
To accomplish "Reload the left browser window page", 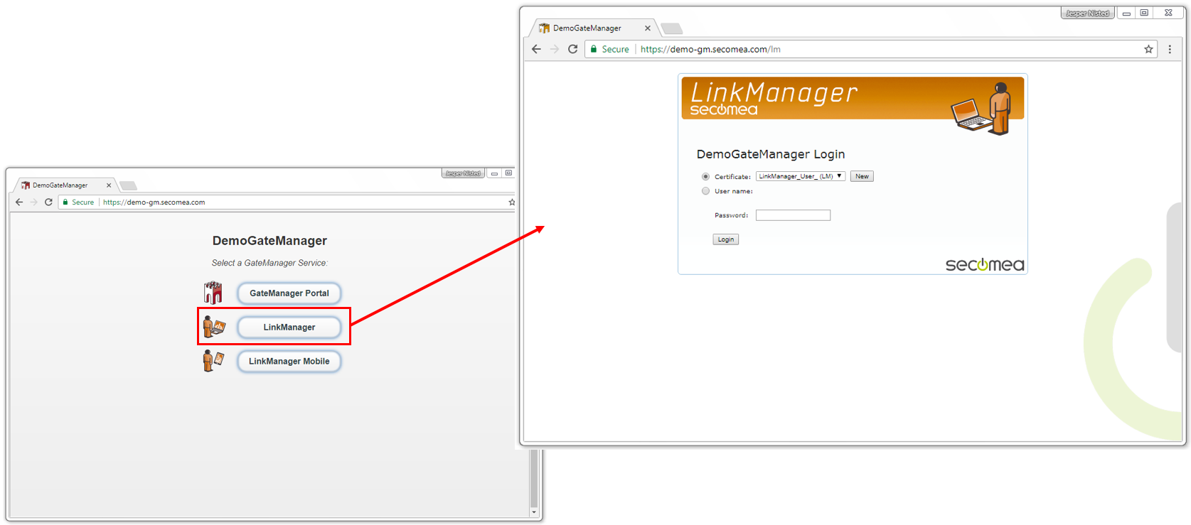I will [x=48, y=202].
